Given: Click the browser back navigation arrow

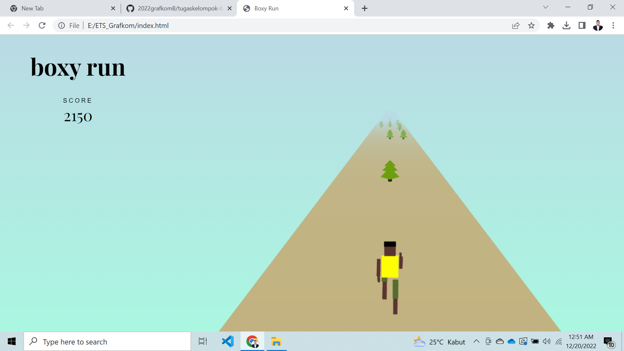Looking at the screenshot, I should tap(11, 25).
